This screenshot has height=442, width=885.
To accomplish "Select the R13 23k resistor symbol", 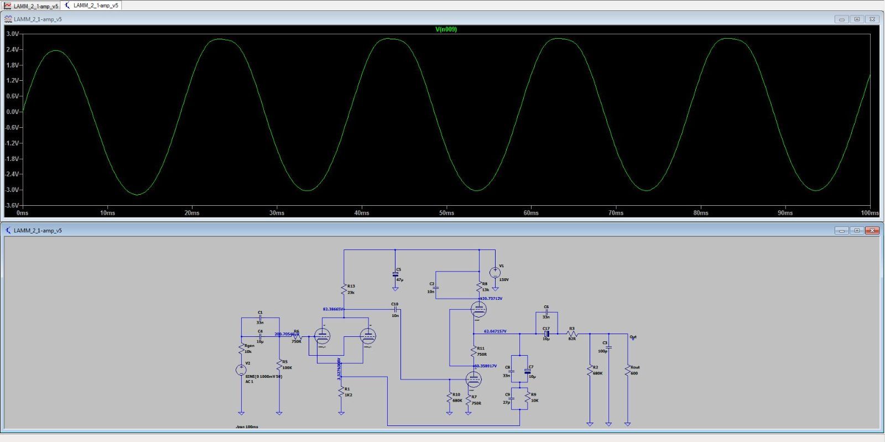I will click(344, 289).
